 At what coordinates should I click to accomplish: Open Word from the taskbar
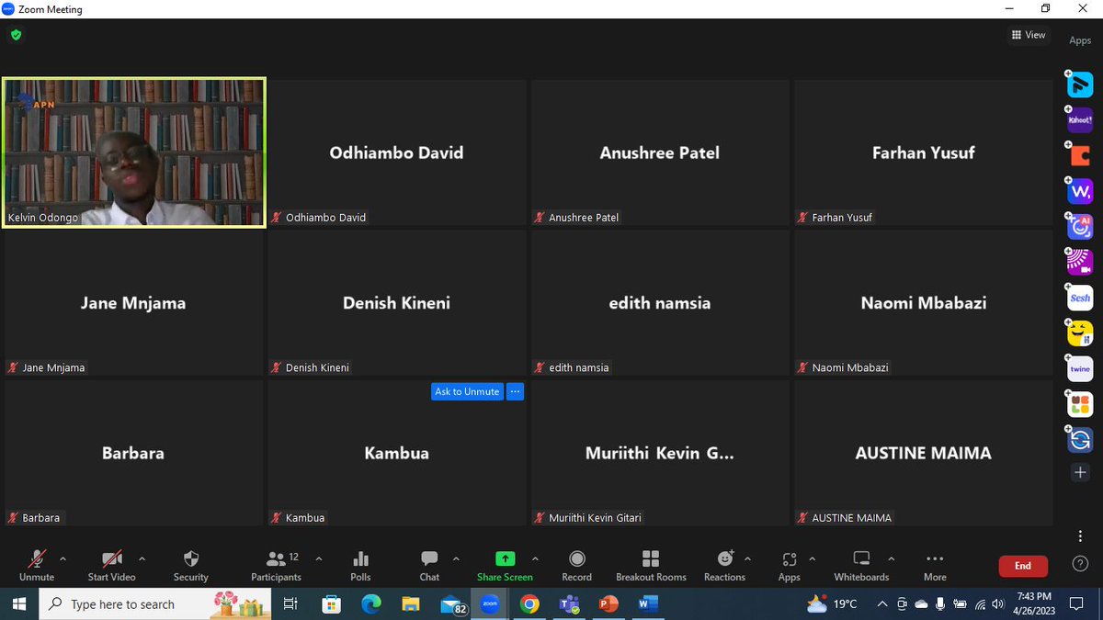click(x=648, y=604)
